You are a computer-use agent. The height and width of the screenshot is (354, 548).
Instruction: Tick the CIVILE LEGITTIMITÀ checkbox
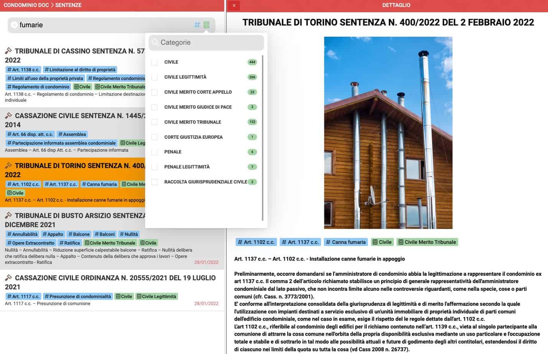click(155, 77)
